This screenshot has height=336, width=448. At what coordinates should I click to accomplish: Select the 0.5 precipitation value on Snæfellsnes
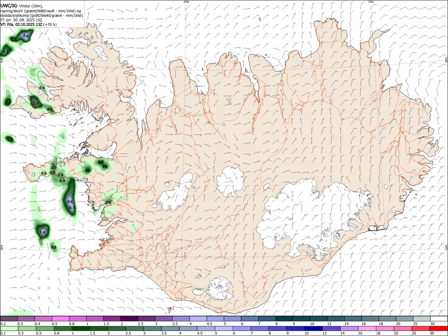[x=44, y=173]
